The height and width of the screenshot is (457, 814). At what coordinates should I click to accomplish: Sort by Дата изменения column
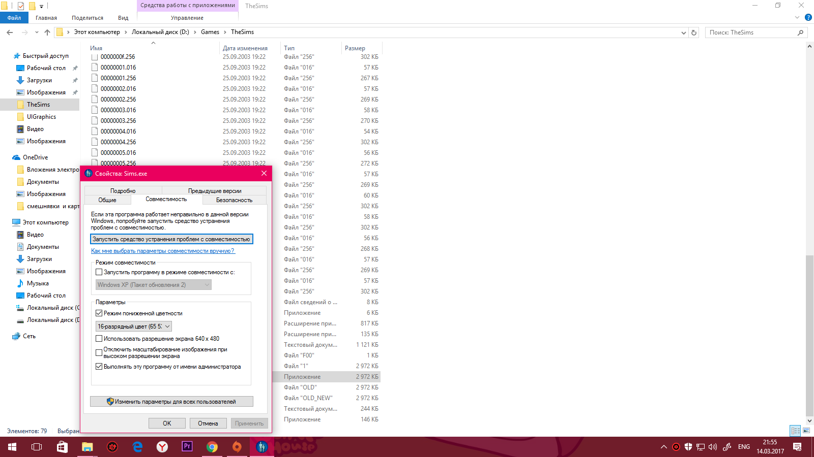point(245,48)
